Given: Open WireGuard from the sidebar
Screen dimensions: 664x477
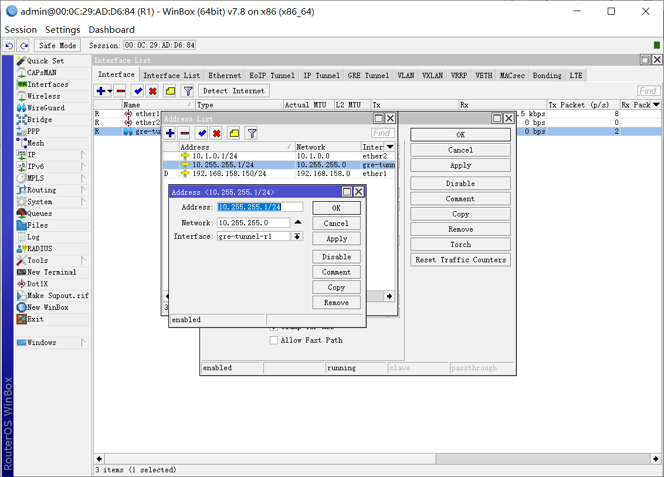Looking at the screenshot, I should pos(53,108).
